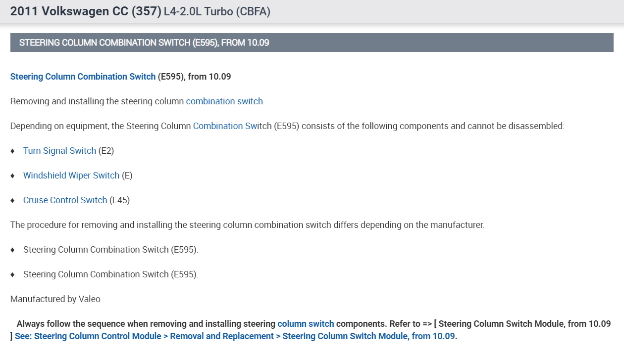
Task: Click the "Always follow the sequence" bold note text
Action: [146, 324]
